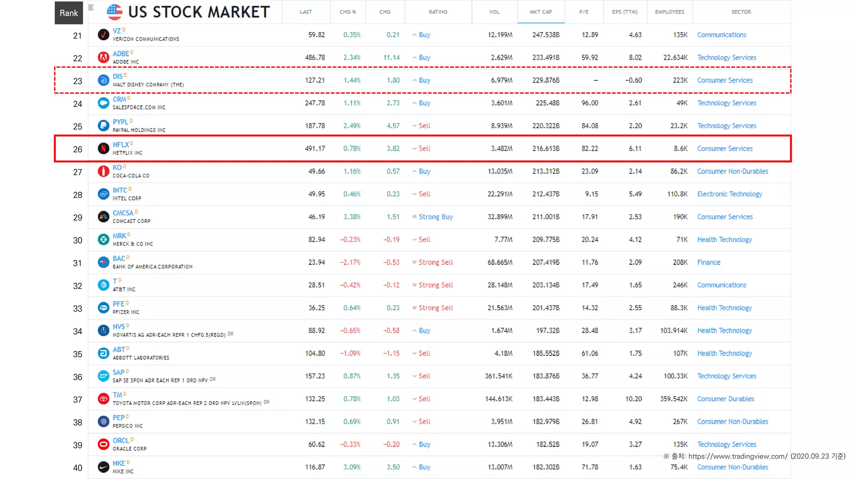Click the Walt Disney logo icon
This screenshot has height=479, width=852.
click(x=103, y=80)
